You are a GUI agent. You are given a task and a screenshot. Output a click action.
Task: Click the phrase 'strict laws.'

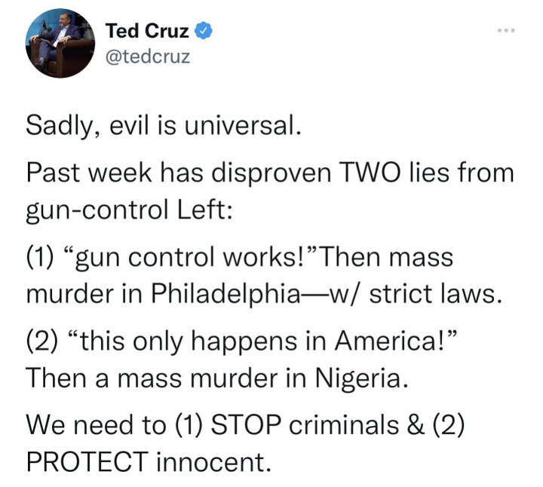click(x=435, y=294)
